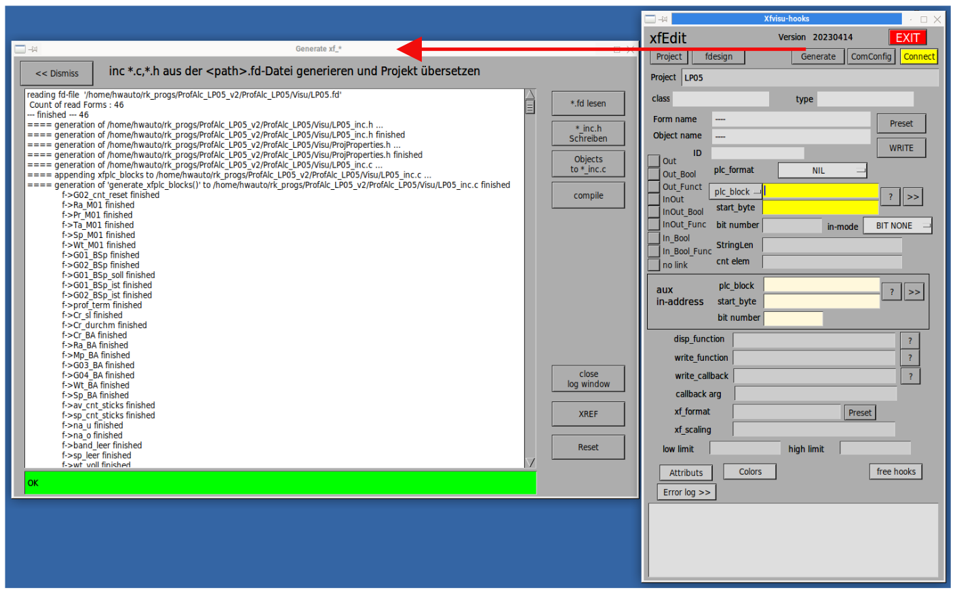
Task: Click the yellow Connect button
Action: 919,57
